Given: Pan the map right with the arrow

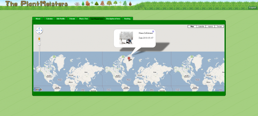Looking at the screenshot, I should point(41,31).
